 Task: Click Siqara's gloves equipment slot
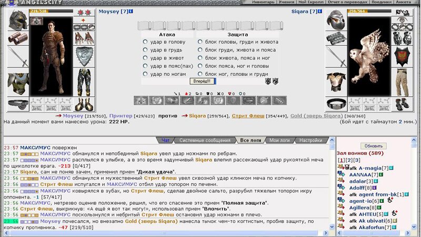[x=403, y=37]
